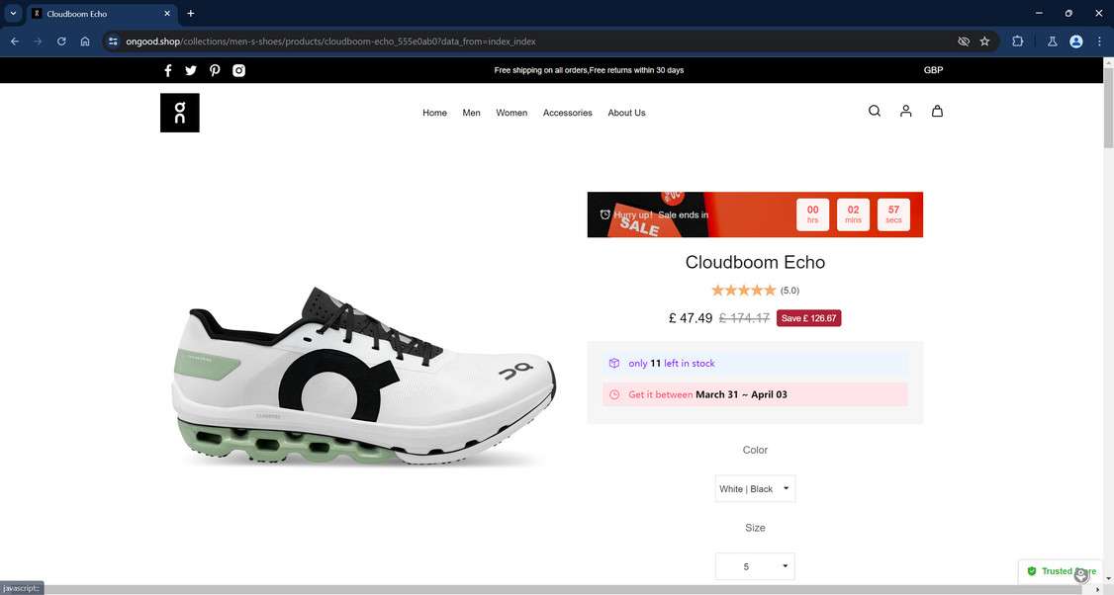This screenshot has width=1114, height=595.
Task: Click the On brand logo
Action: point(180,113)
